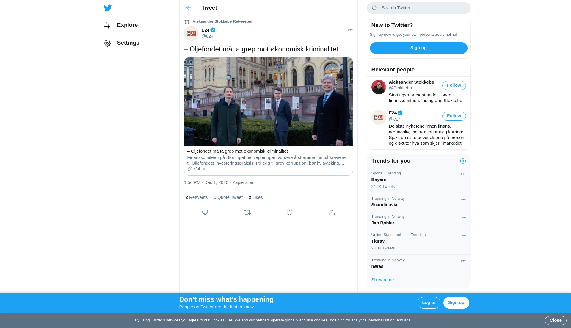The image size is (571, 328).
Task: Click @e24 handle under the tweet author
Action: [207, 36]
